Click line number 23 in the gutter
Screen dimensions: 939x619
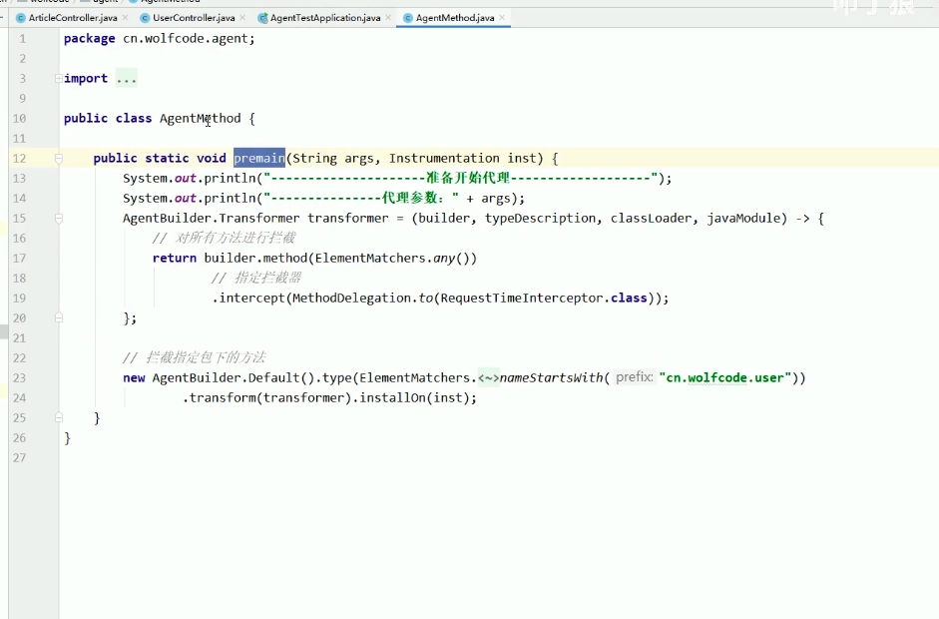20,377
